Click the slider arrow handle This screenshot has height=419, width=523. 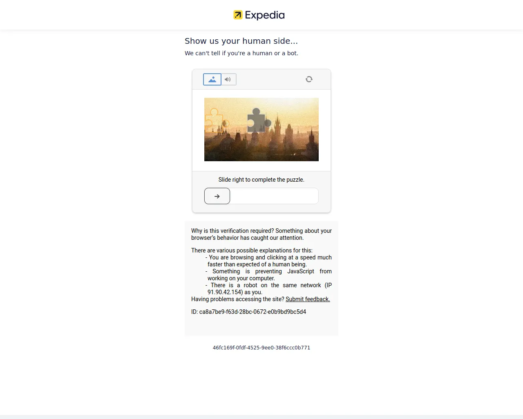pos(217,196)
